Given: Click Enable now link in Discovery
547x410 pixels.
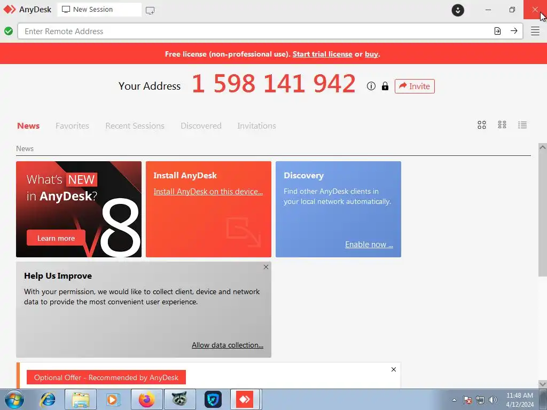Looking at the screenshot, I should click(369, 245).
